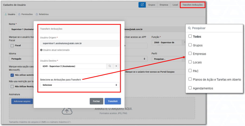Click the blue edit icon button
245x126 pixels.
pyautogui.click(x=142, y=5)
